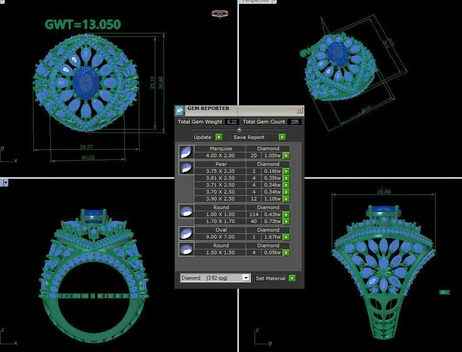Click green arrow for Pear 1.10tw row

[x=286, y=199]
